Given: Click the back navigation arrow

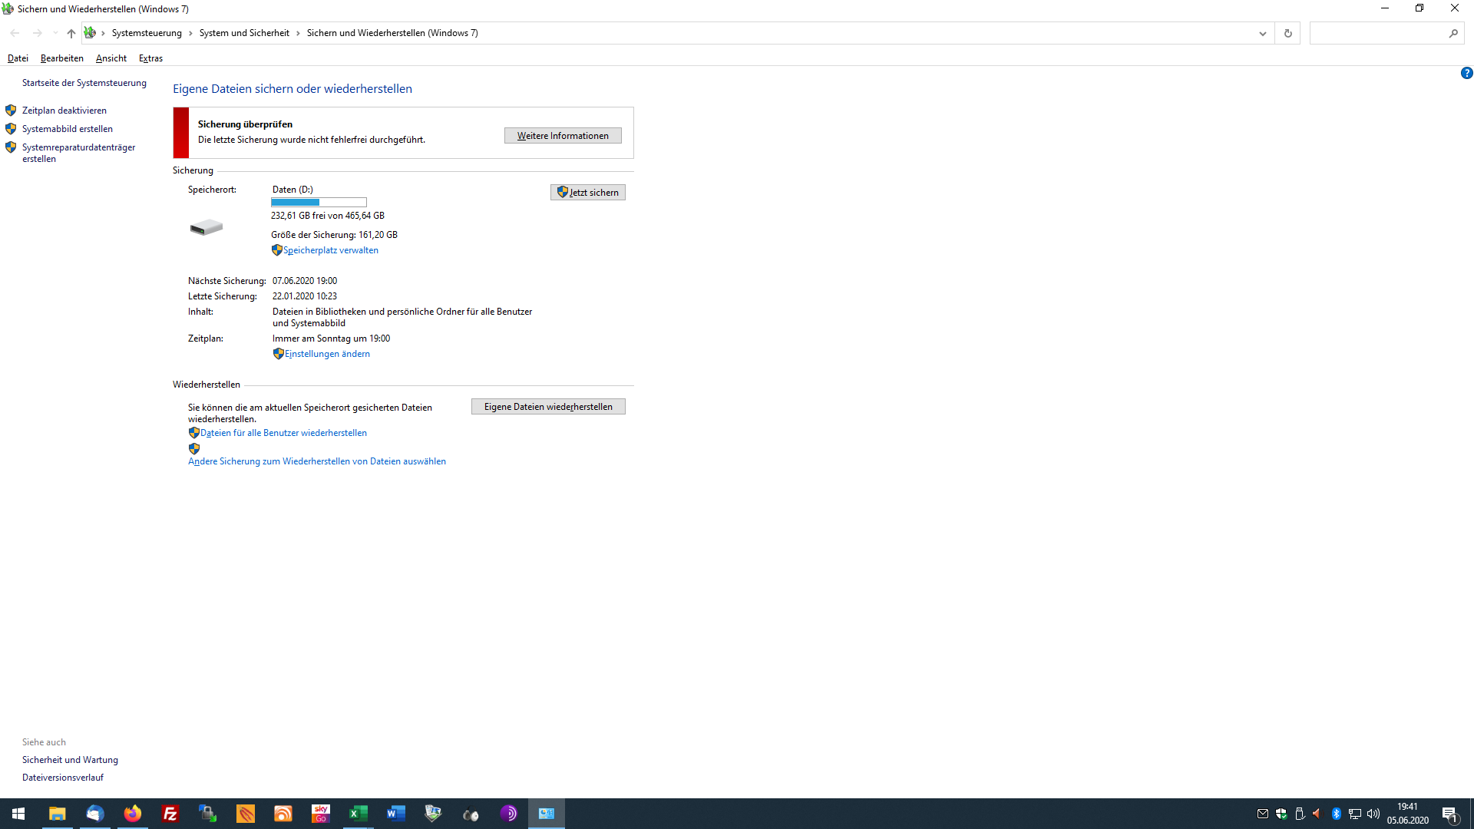Looking at the screenshot, I should [15, 33].
